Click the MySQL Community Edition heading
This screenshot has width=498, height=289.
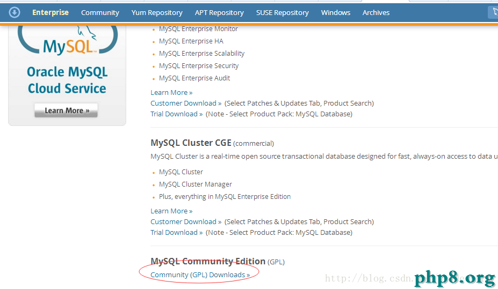208,262
